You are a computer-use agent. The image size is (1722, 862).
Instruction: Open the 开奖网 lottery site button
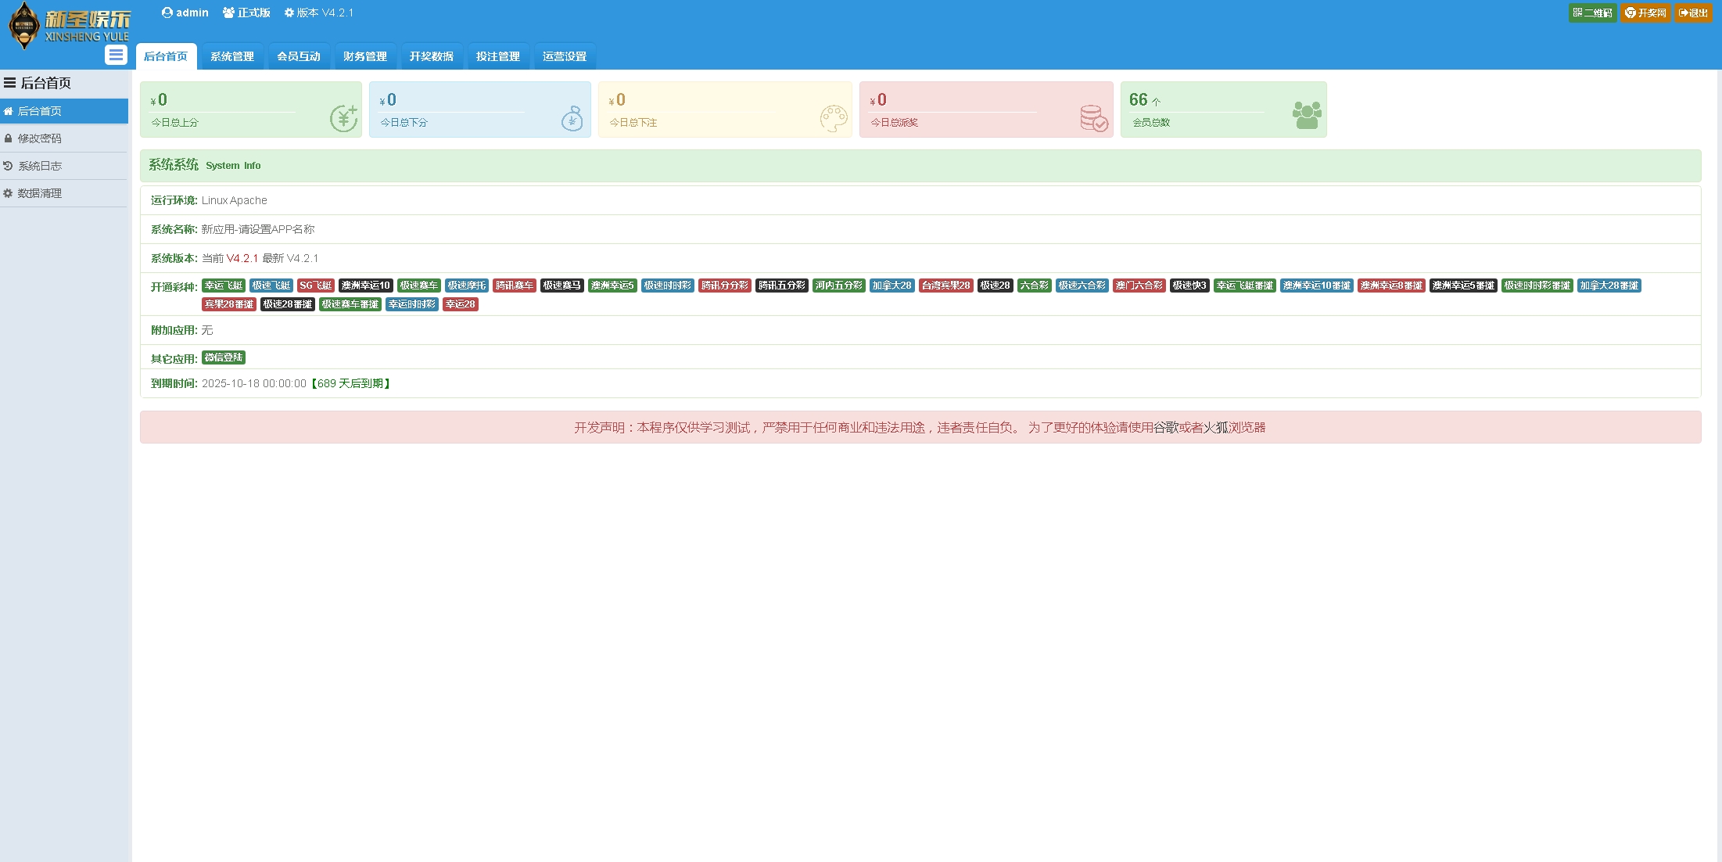(x=1645, y=13)
